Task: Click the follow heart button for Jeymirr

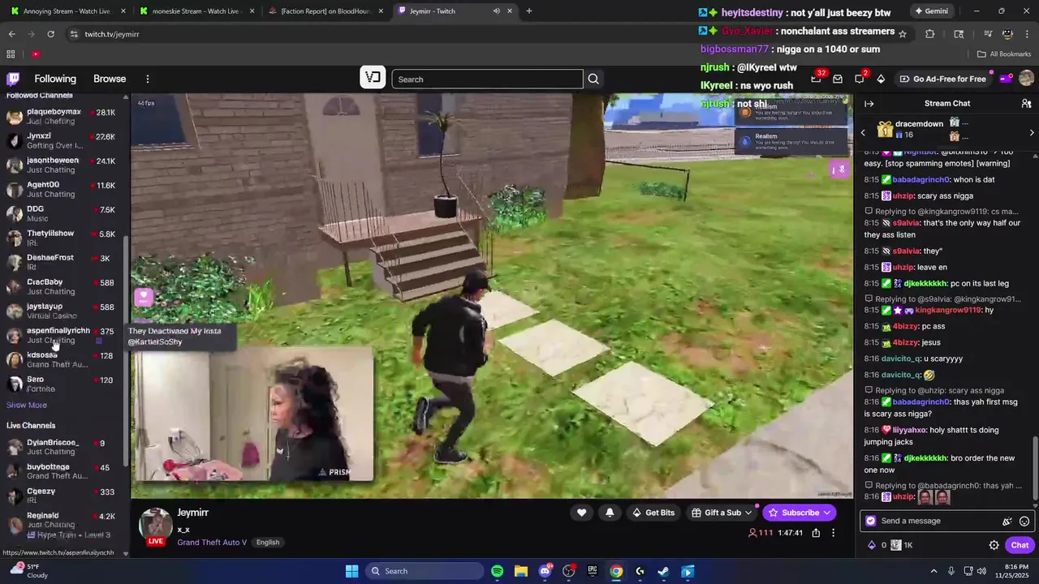Action: [x=581, y=513]
